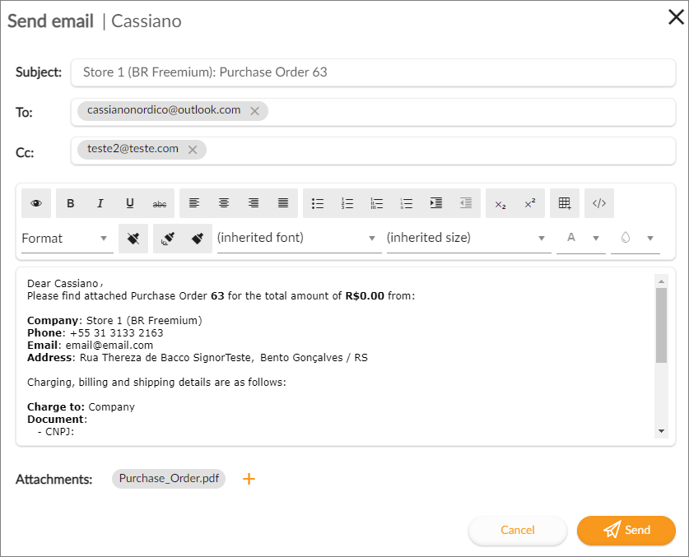Click the email@email.com address in body
The height and width of the screenshot is (557, 689).
pyautogui.click(x=109, y=346)
